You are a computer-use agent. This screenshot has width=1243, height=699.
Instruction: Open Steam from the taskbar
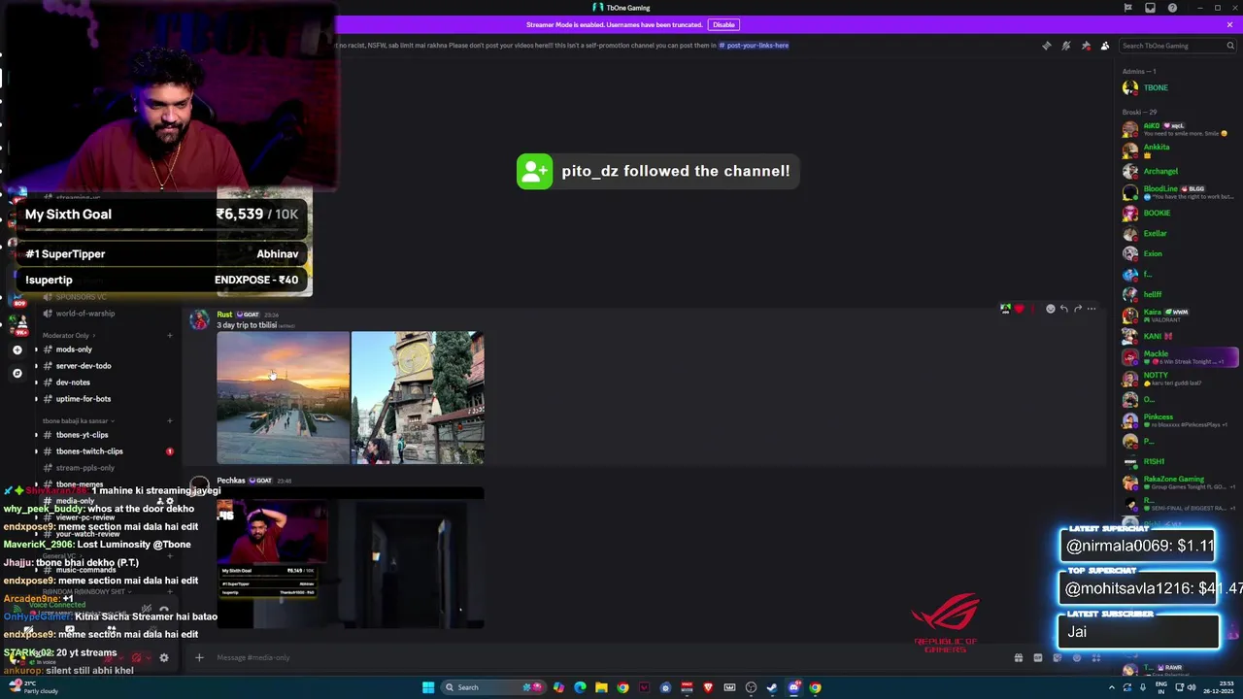772,687
